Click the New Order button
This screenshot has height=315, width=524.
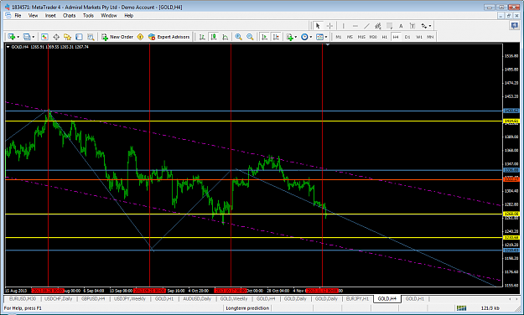(x=117, y=37)
